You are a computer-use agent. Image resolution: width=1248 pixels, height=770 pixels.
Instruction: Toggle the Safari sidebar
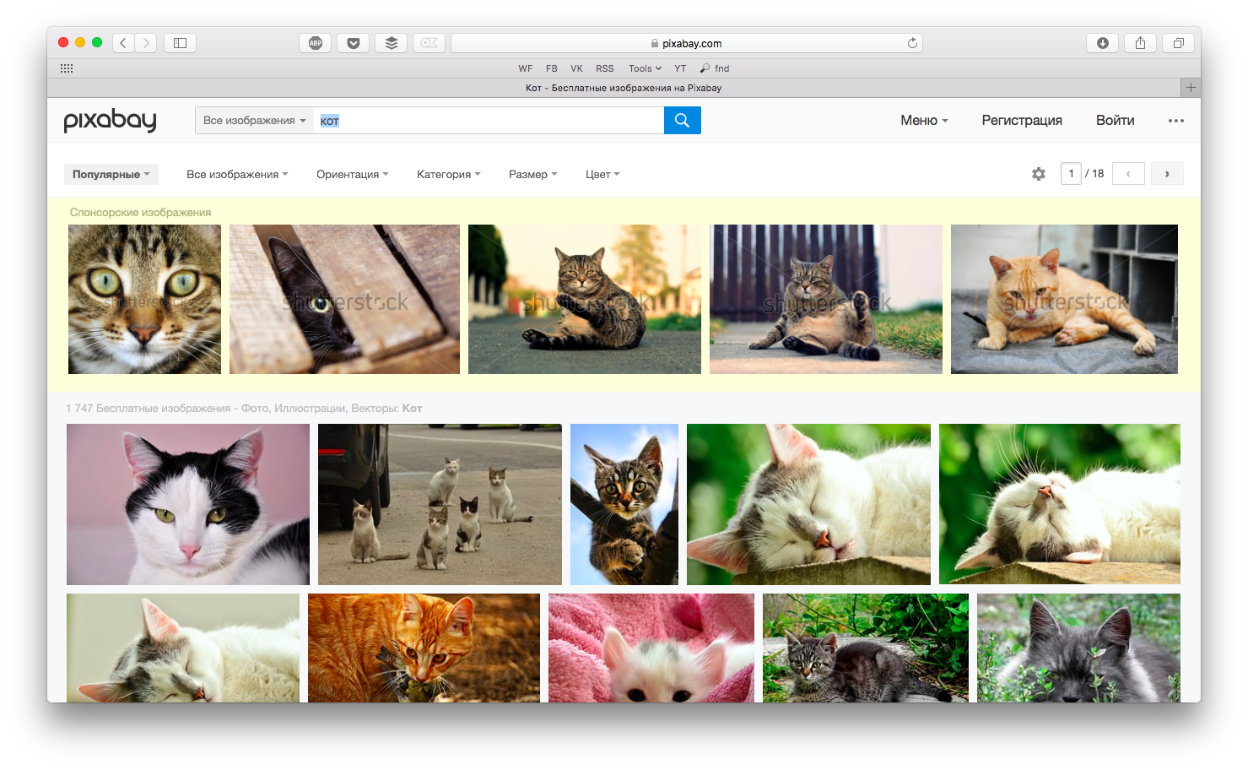pos(180,43)
